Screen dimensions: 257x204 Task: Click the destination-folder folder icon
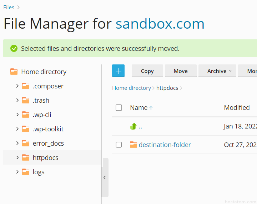click(133, 145)
